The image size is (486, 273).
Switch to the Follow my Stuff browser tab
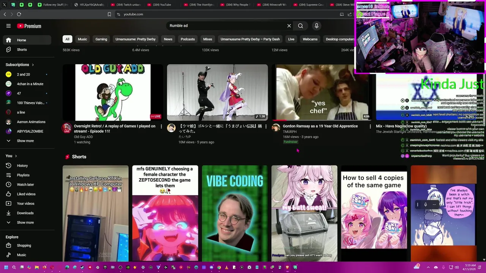(52, 5)
